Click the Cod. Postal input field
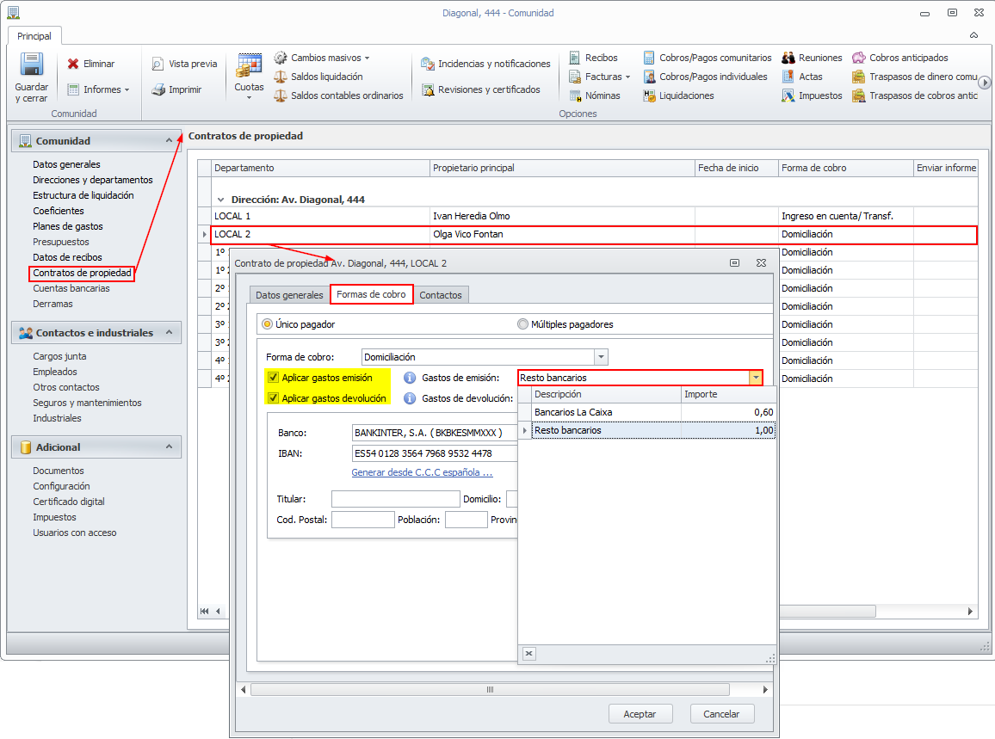995x739 pixels. click(363, 520)
